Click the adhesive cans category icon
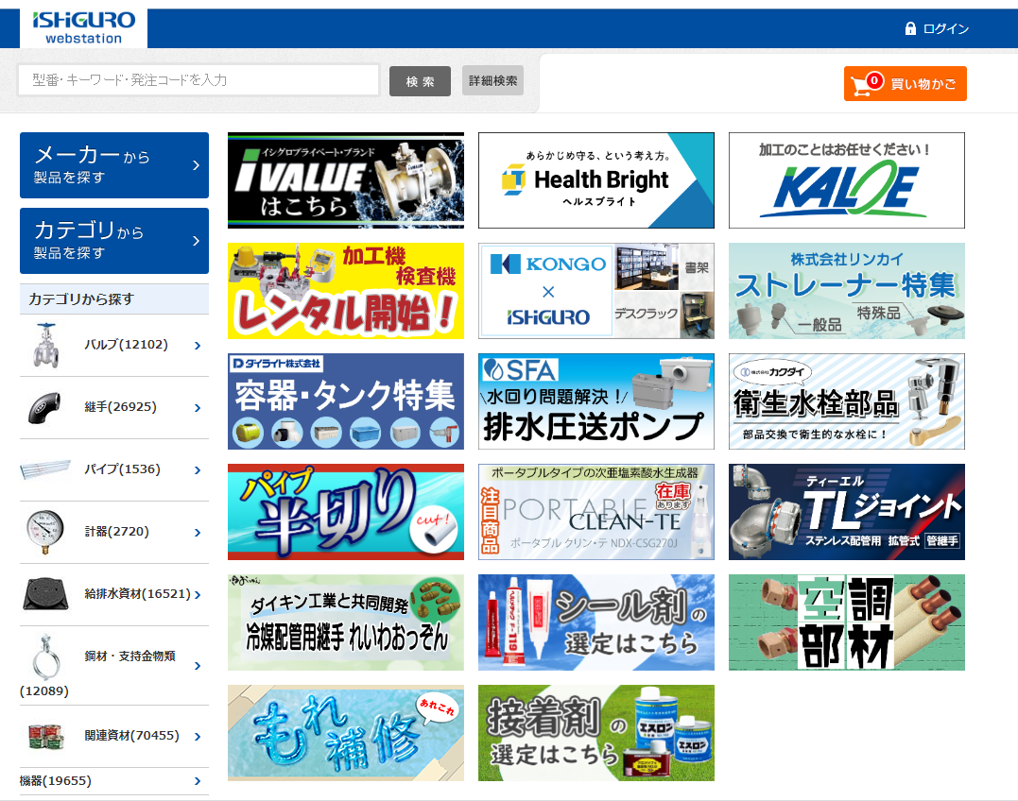Image resolution: width=1018 pixels, height=801 pixels. pos(46,736)
